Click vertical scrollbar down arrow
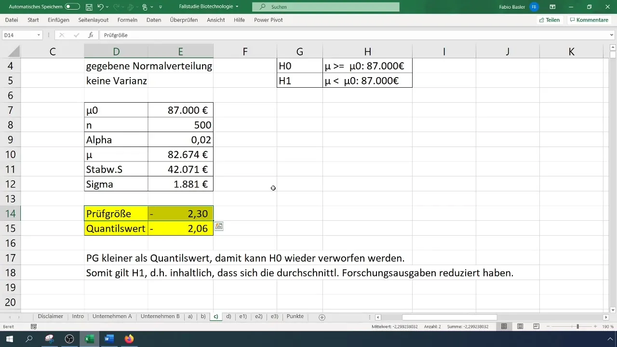 coord(613,310)
